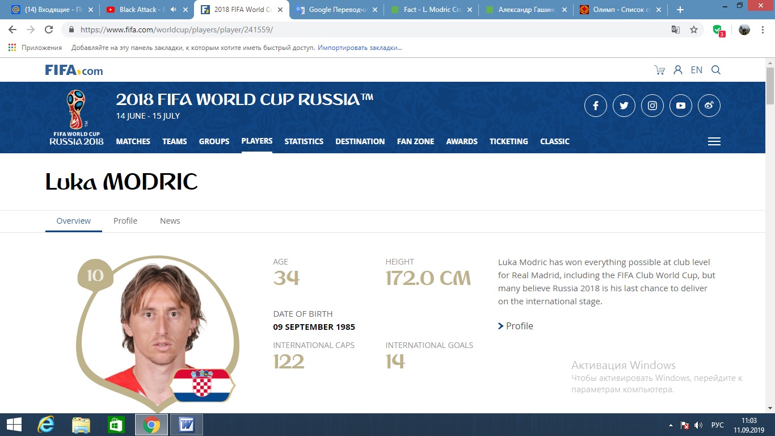Select the News tab
The image size is (775, 436).
(x=170, y=221)
